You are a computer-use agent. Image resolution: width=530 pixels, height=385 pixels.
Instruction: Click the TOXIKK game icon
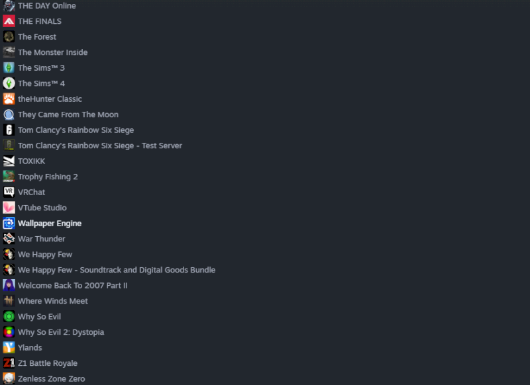tap(9, 161)
